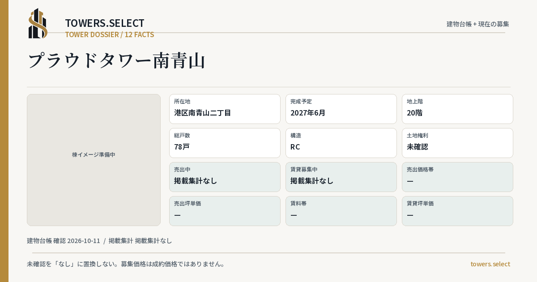This screenshot has width=537, height=282.
Task: Click the TOWER DOSSIER / 12 FACTS subtitle
Action: [x=110, y=34]
